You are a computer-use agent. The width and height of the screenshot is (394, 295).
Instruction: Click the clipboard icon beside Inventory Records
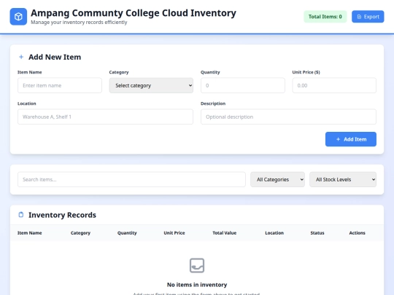(x=21, y=215)
